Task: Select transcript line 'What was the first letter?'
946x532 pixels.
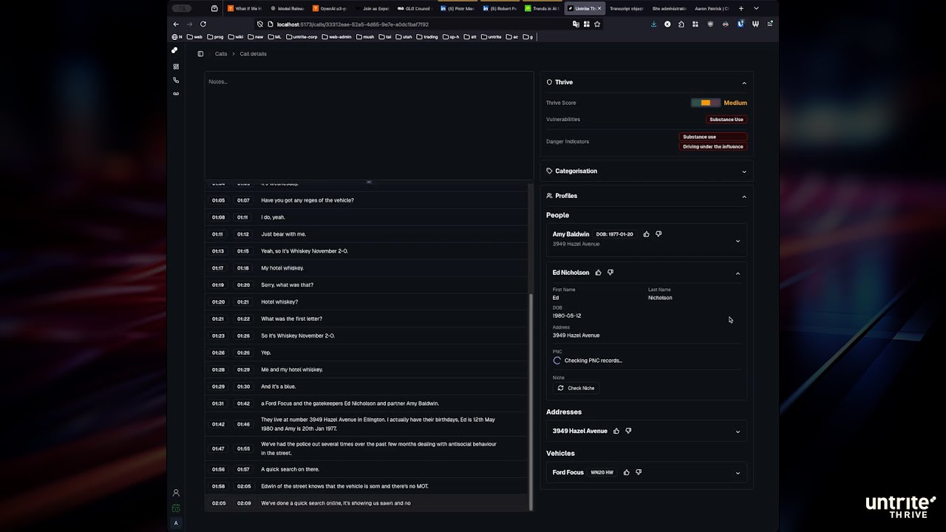Action: [291, 319]
